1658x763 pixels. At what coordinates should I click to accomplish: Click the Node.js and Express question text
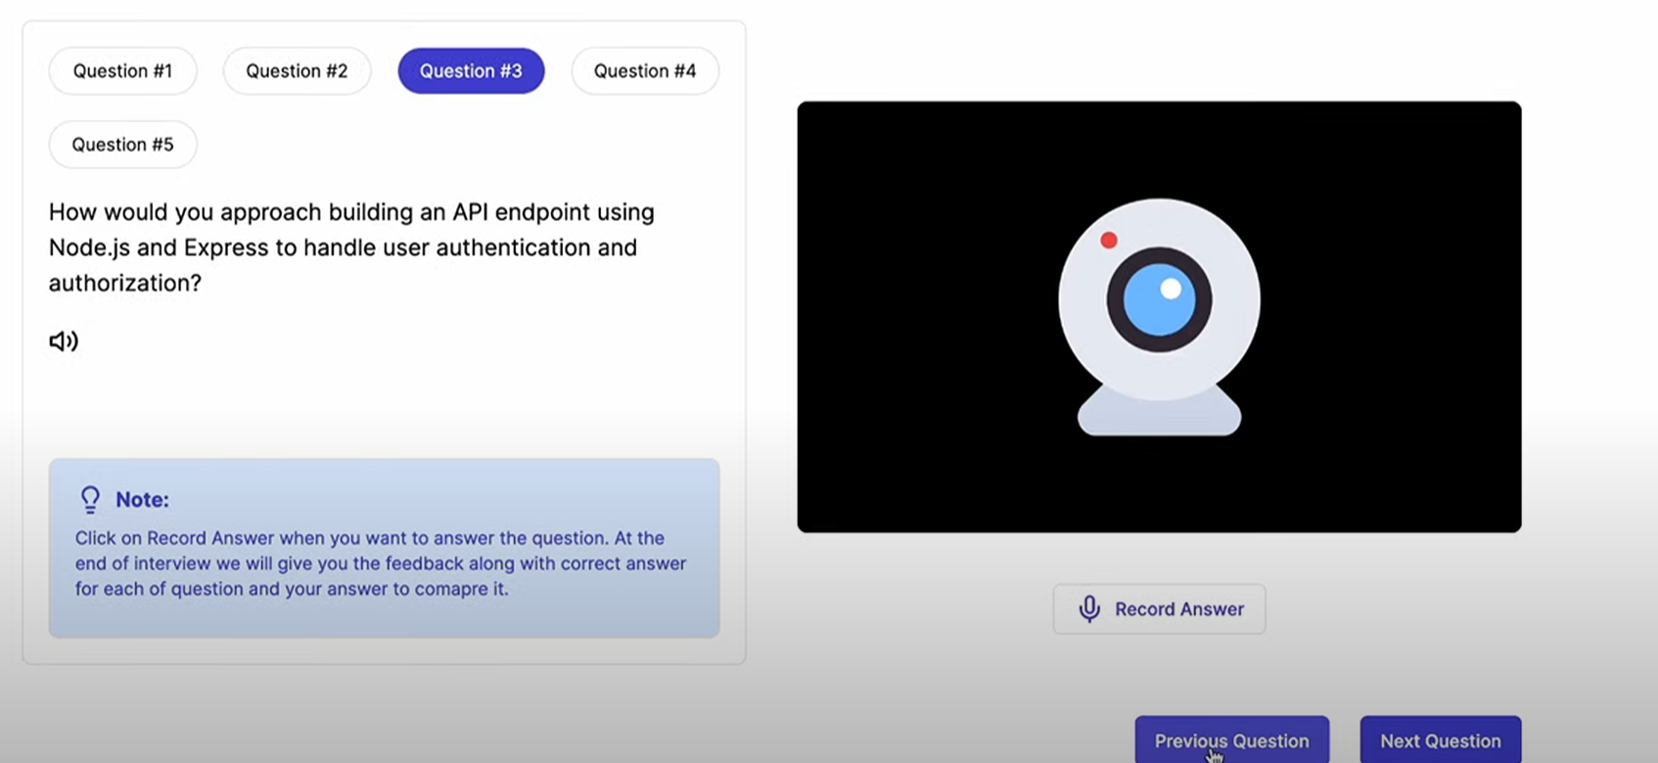coord(351,247)
